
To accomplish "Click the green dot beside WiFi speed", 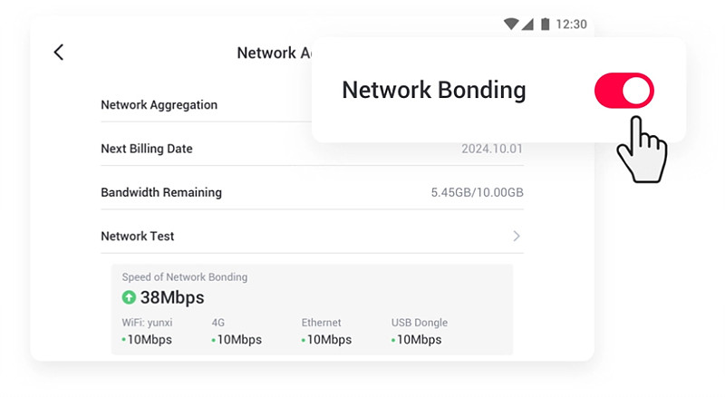I will point(123,340).
